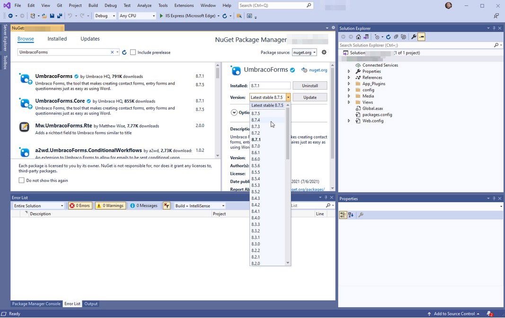Click the Undo icon in the toolbar
The image size is (505, 318).
71,16
